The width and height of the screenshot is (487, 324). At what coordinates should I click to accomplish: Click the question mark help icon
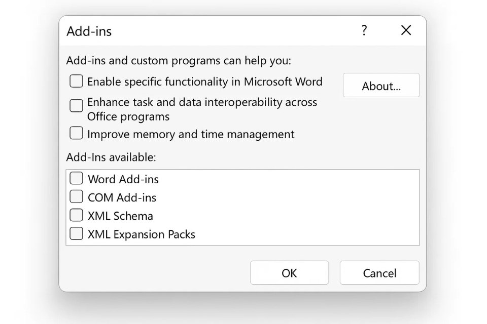click(x=364, y=31)
